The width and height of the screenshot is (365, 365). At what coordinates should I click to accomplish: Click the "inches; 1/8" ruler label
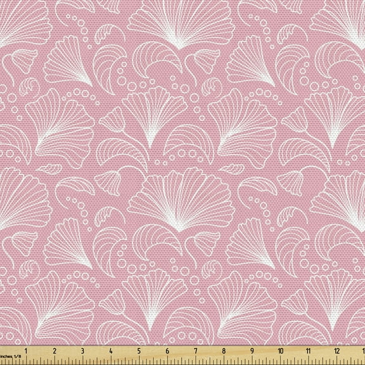(11, 356)
